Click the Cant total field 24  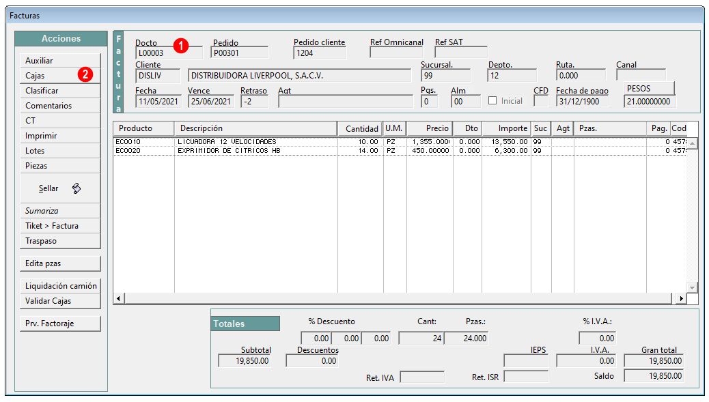click(421, 339)
